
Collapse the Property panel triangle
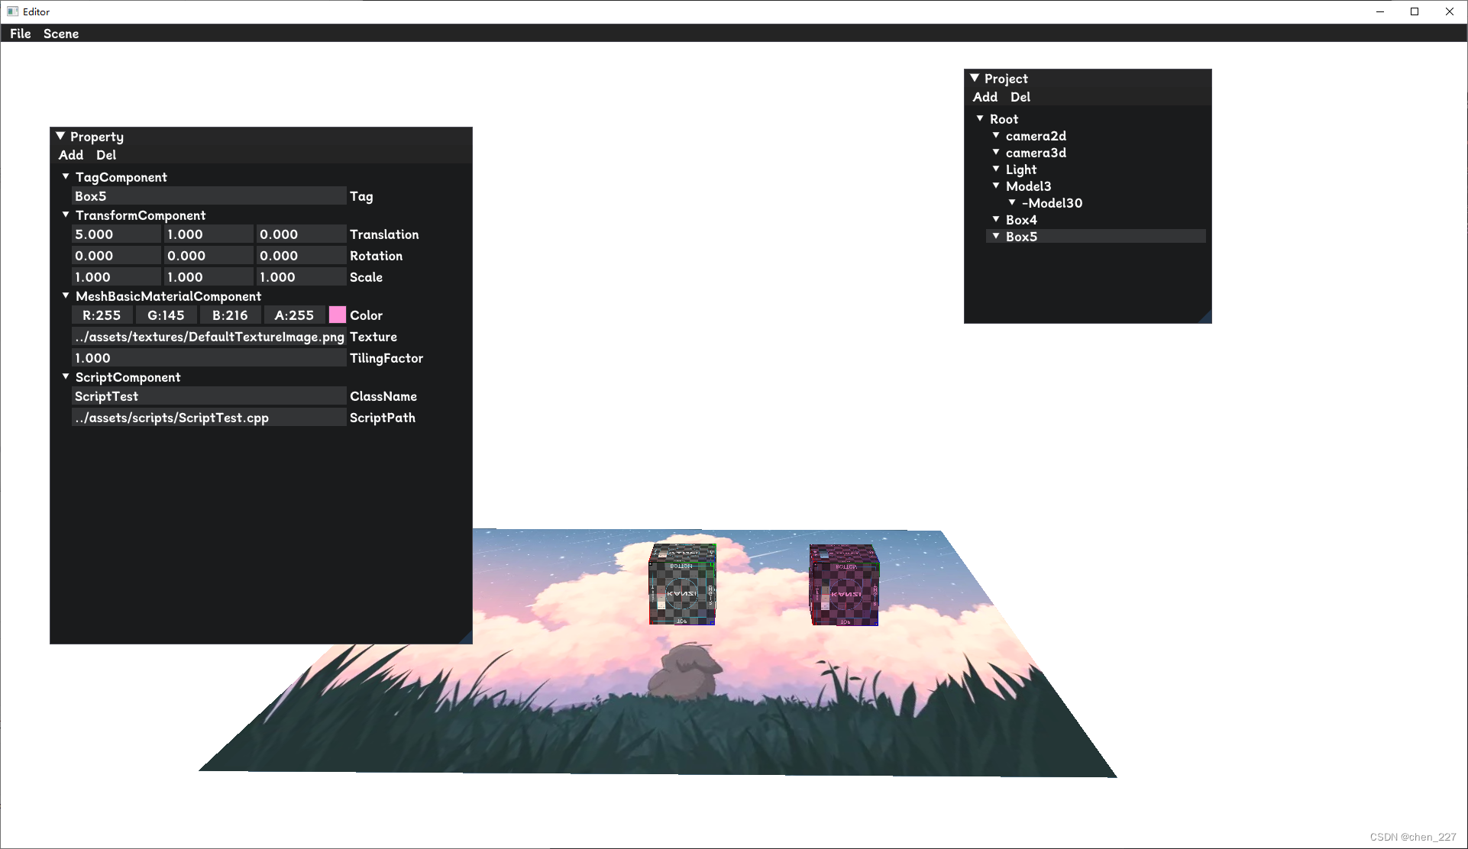click(x=60, y=137)
